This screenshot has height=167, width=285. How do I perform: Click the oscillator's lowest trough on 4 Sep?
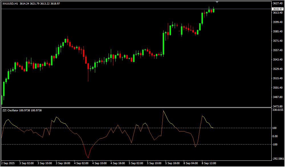(x=88, y=158)
